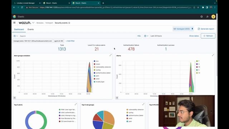Click the Top 5 rule groups pie chart
229x129 pixels.
(x=103, y=120)
